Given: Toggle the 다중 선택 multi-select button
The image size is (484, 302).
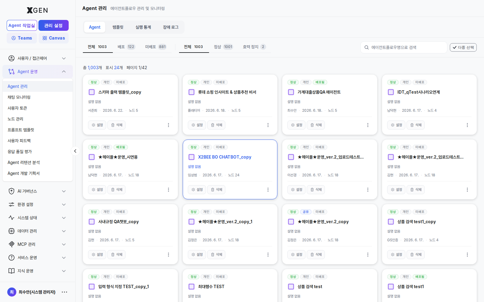Looking at the screenshot, I should coord(463,47).
